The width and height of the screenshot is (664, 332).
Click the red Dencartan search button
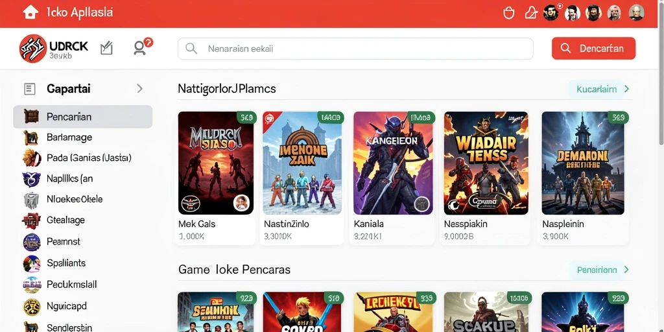click(593, 48)
